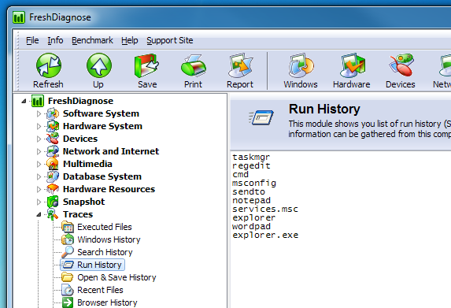The width and height of the screenshot is (451, 308).
Task: Click the taskmgr run history entry
Action: click(251, 158)
